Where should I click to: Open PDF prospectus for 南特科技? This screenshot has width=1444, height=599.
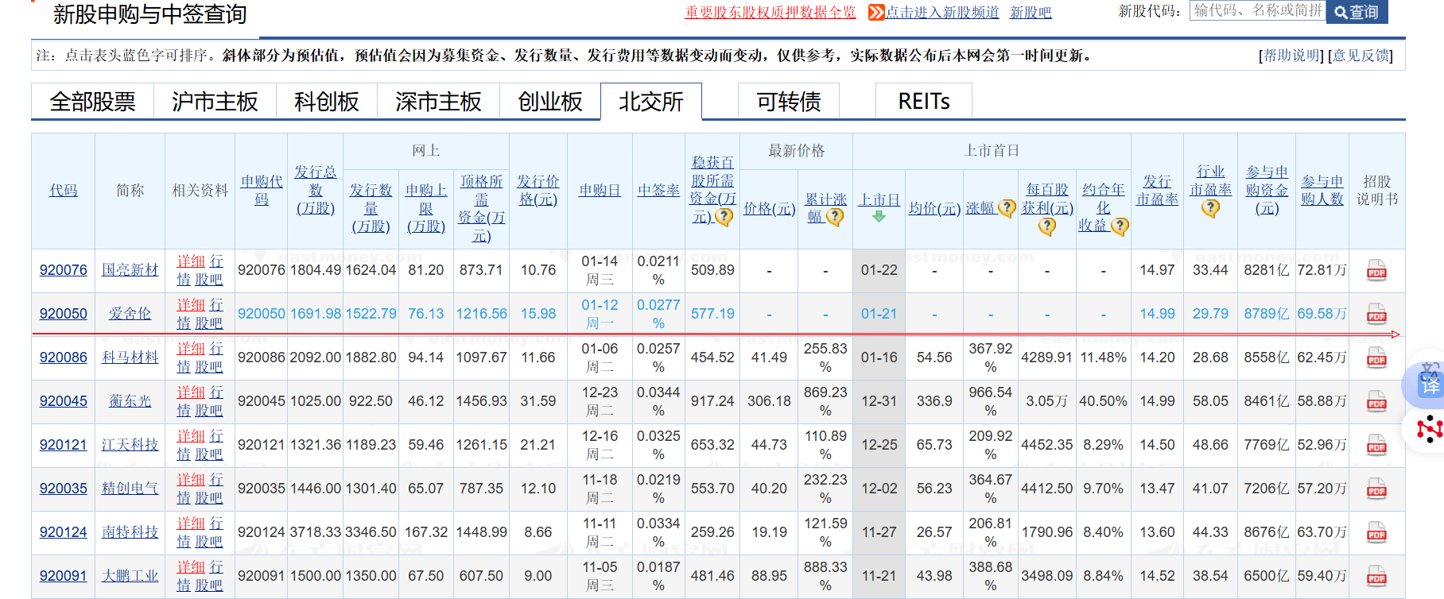[1376, 533]
